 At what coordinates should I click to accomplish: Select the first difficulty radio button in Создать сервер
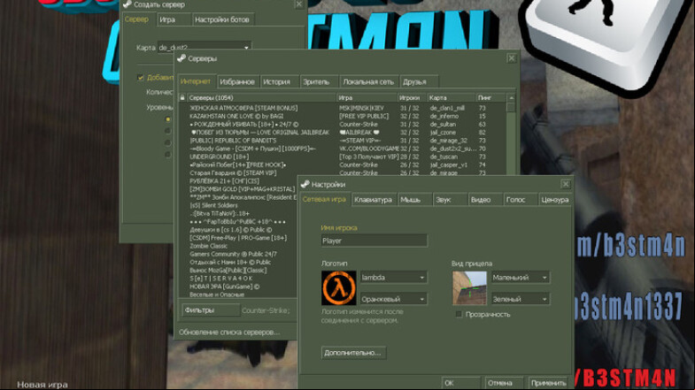pyautogui.click(x=167, y=119)
